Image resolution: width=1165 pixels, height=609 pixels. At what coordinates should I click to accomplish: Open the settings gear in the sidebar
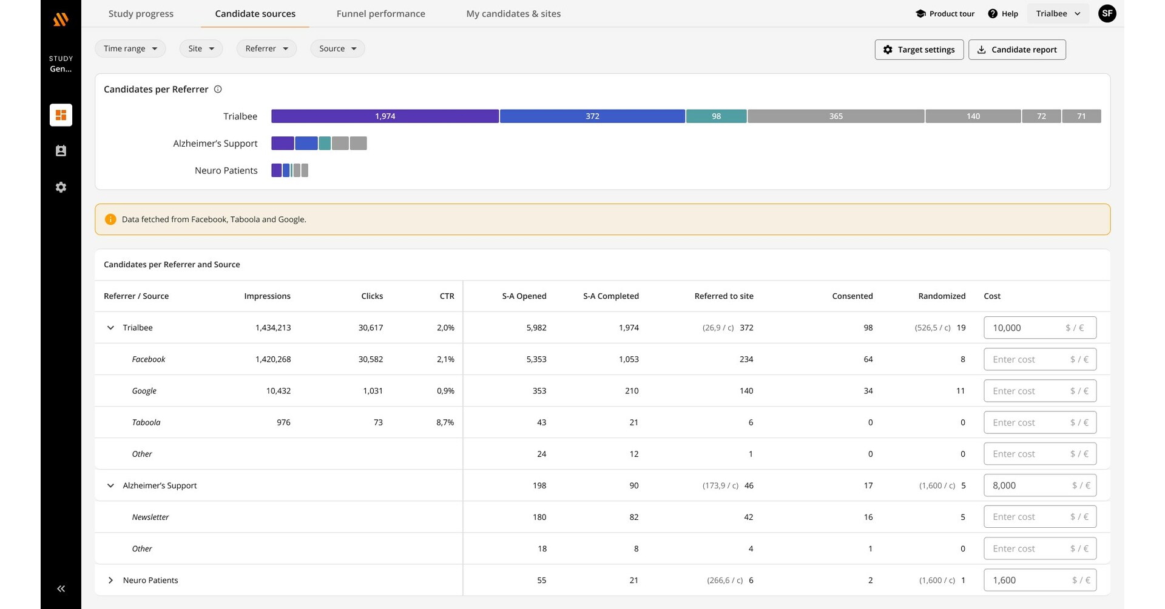61,187
